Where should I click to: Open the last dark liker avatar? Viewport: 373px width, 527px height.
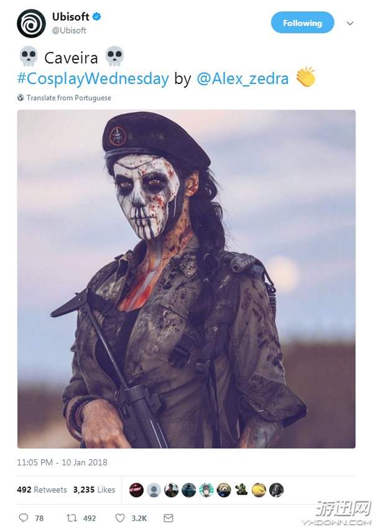coord(276,490)
